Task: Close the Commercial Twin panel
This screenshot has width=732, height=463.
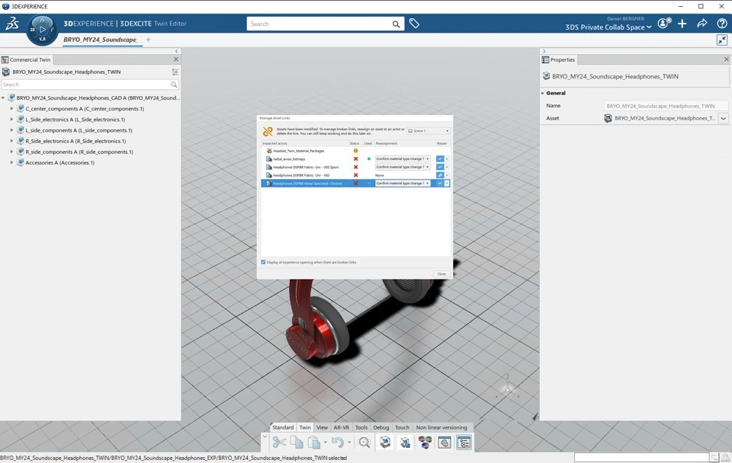Action: [176, 59]
